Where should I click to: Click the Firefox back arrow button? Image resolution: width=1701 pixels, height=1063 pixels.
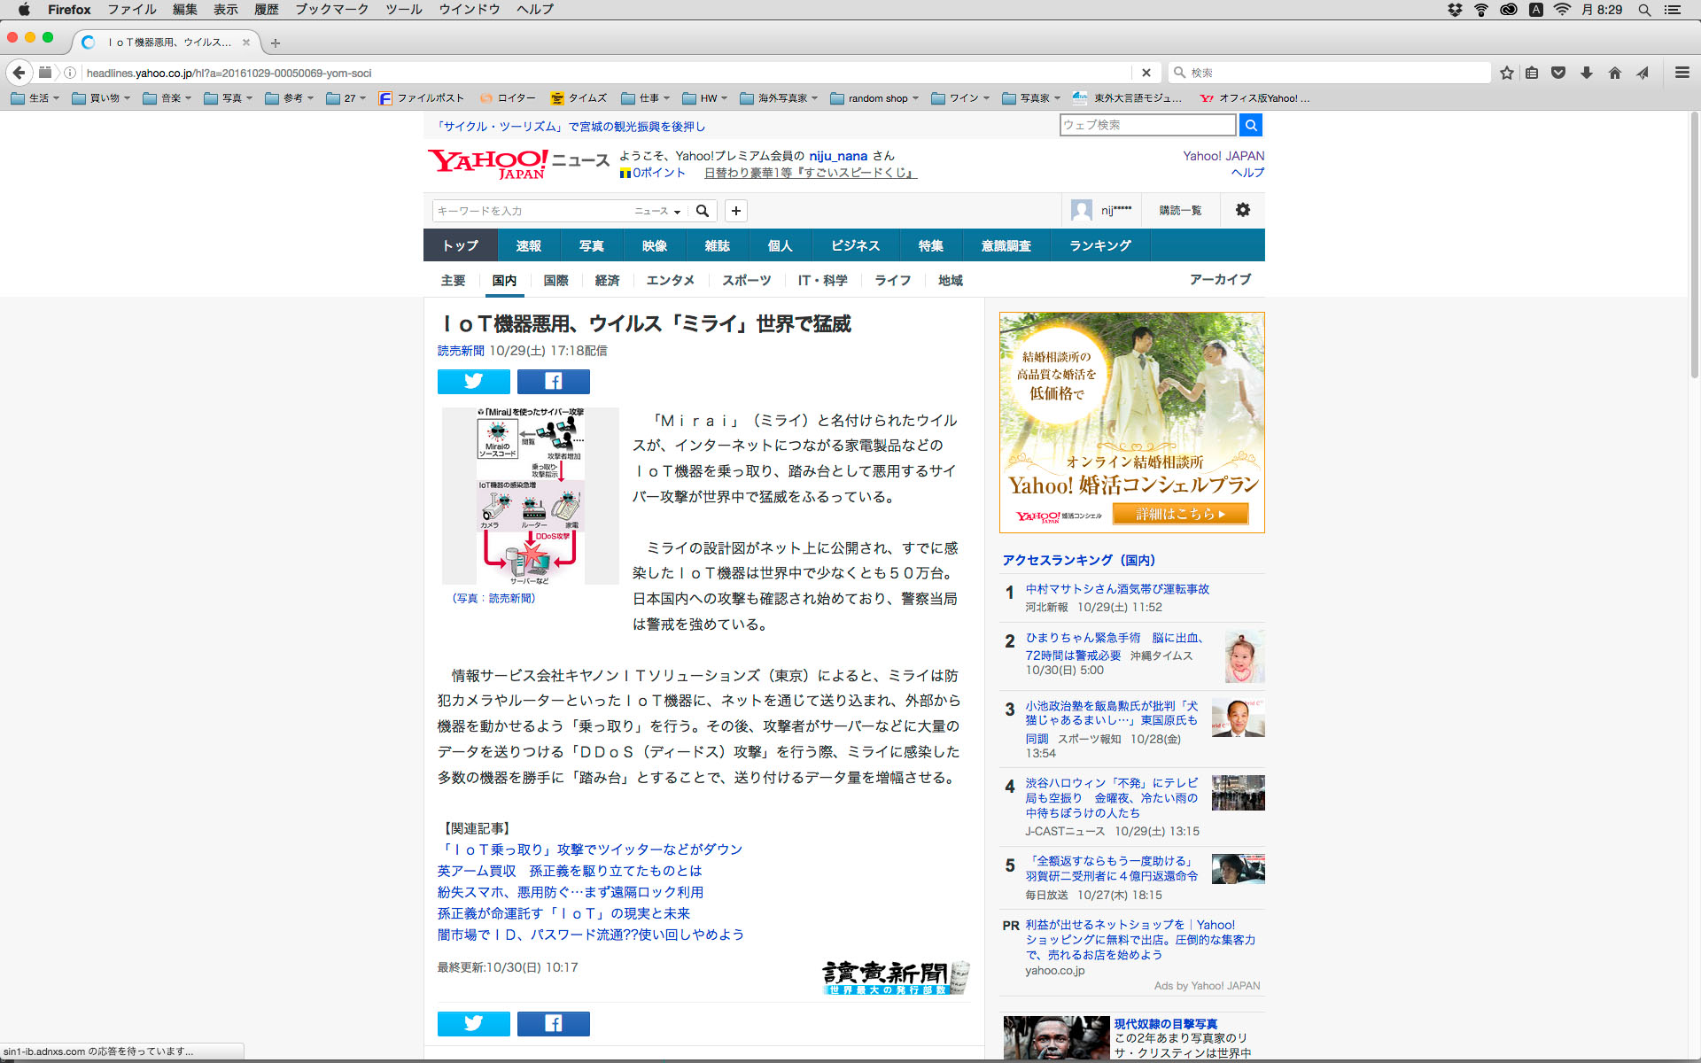19,73
